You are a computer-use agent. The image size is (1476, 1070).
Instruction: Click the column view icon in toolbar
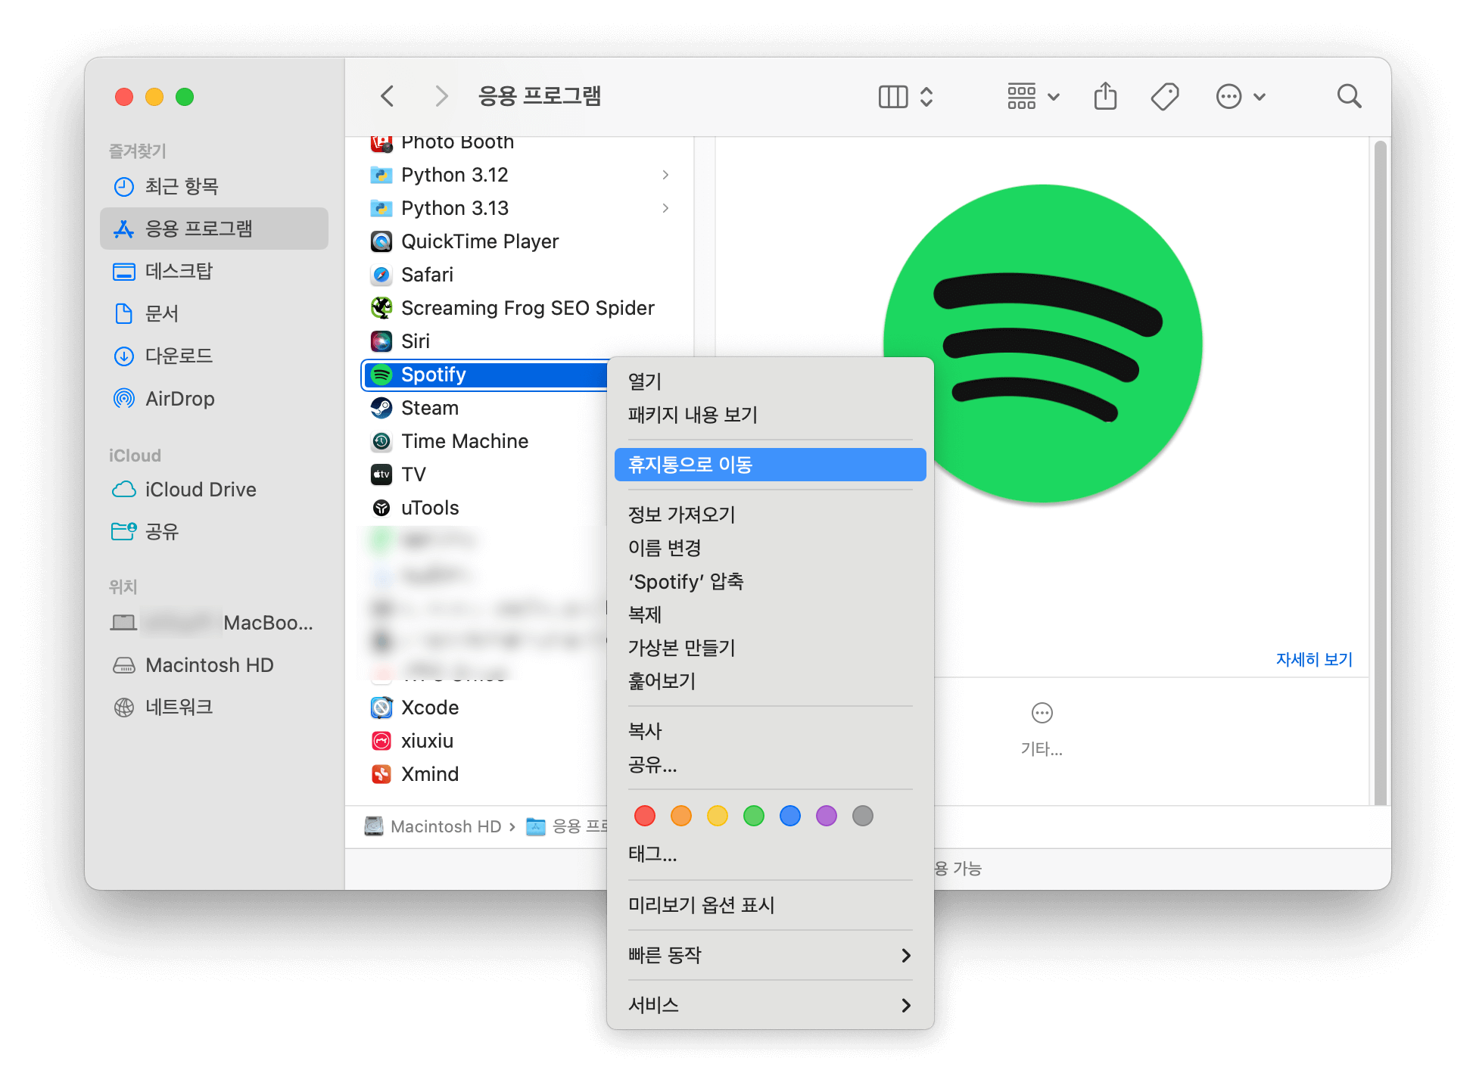(x=893, y=97)
